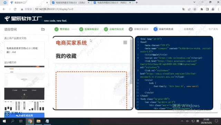The width and height of the screenshot is (221, 125).
Task: Open Windows taskbar search
Action: pyautogui.click(x=12, y=121)
